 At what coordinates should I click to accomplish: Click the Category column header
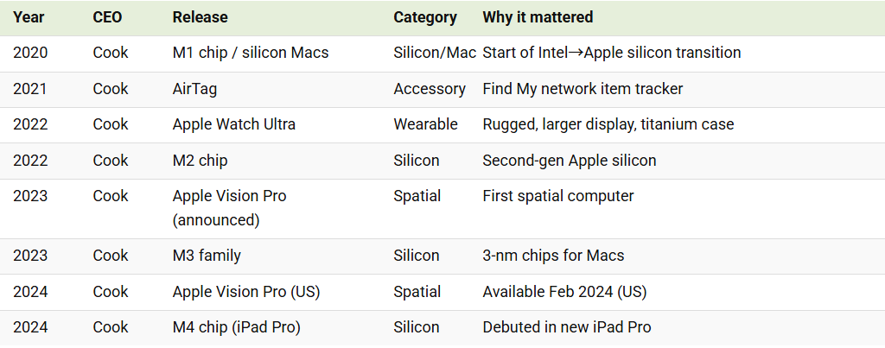coord(425,17)
